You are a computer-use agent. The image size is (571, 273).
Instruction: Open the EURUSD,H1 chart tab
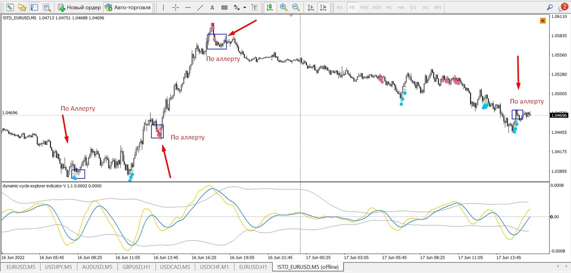tap(253, 267)
